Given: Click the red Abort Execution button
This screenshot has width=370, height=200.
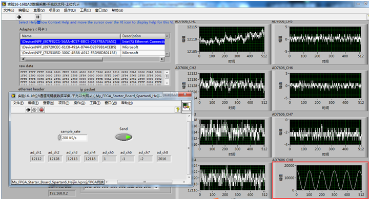Looking at the screenshot, I should click(x=42, y=110).
